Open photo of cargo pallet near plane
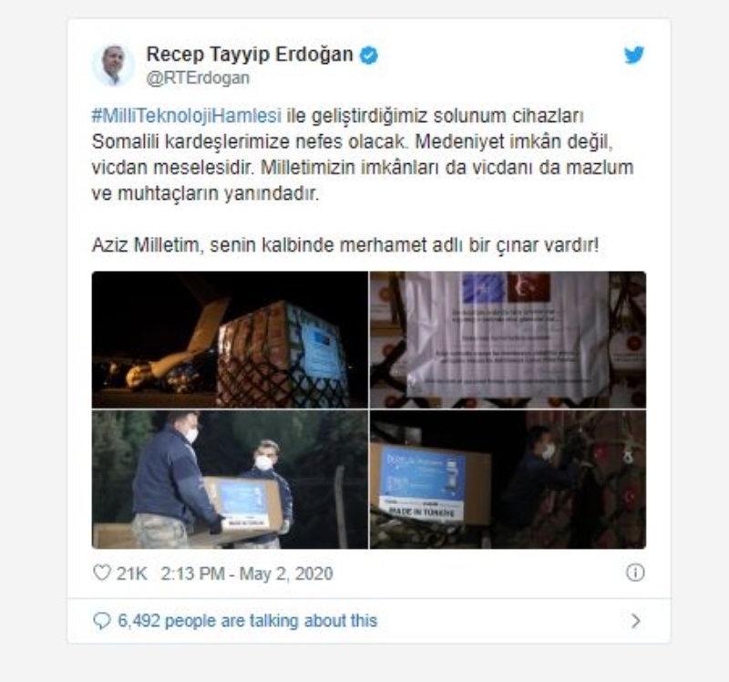This screenshot has height=682, width=729. coord(230,339)
